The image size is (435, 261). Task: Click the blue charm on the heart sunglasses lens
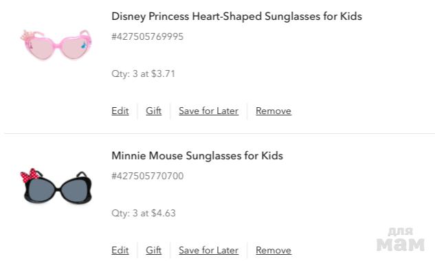pyautogui.click(x=85, y=45)
